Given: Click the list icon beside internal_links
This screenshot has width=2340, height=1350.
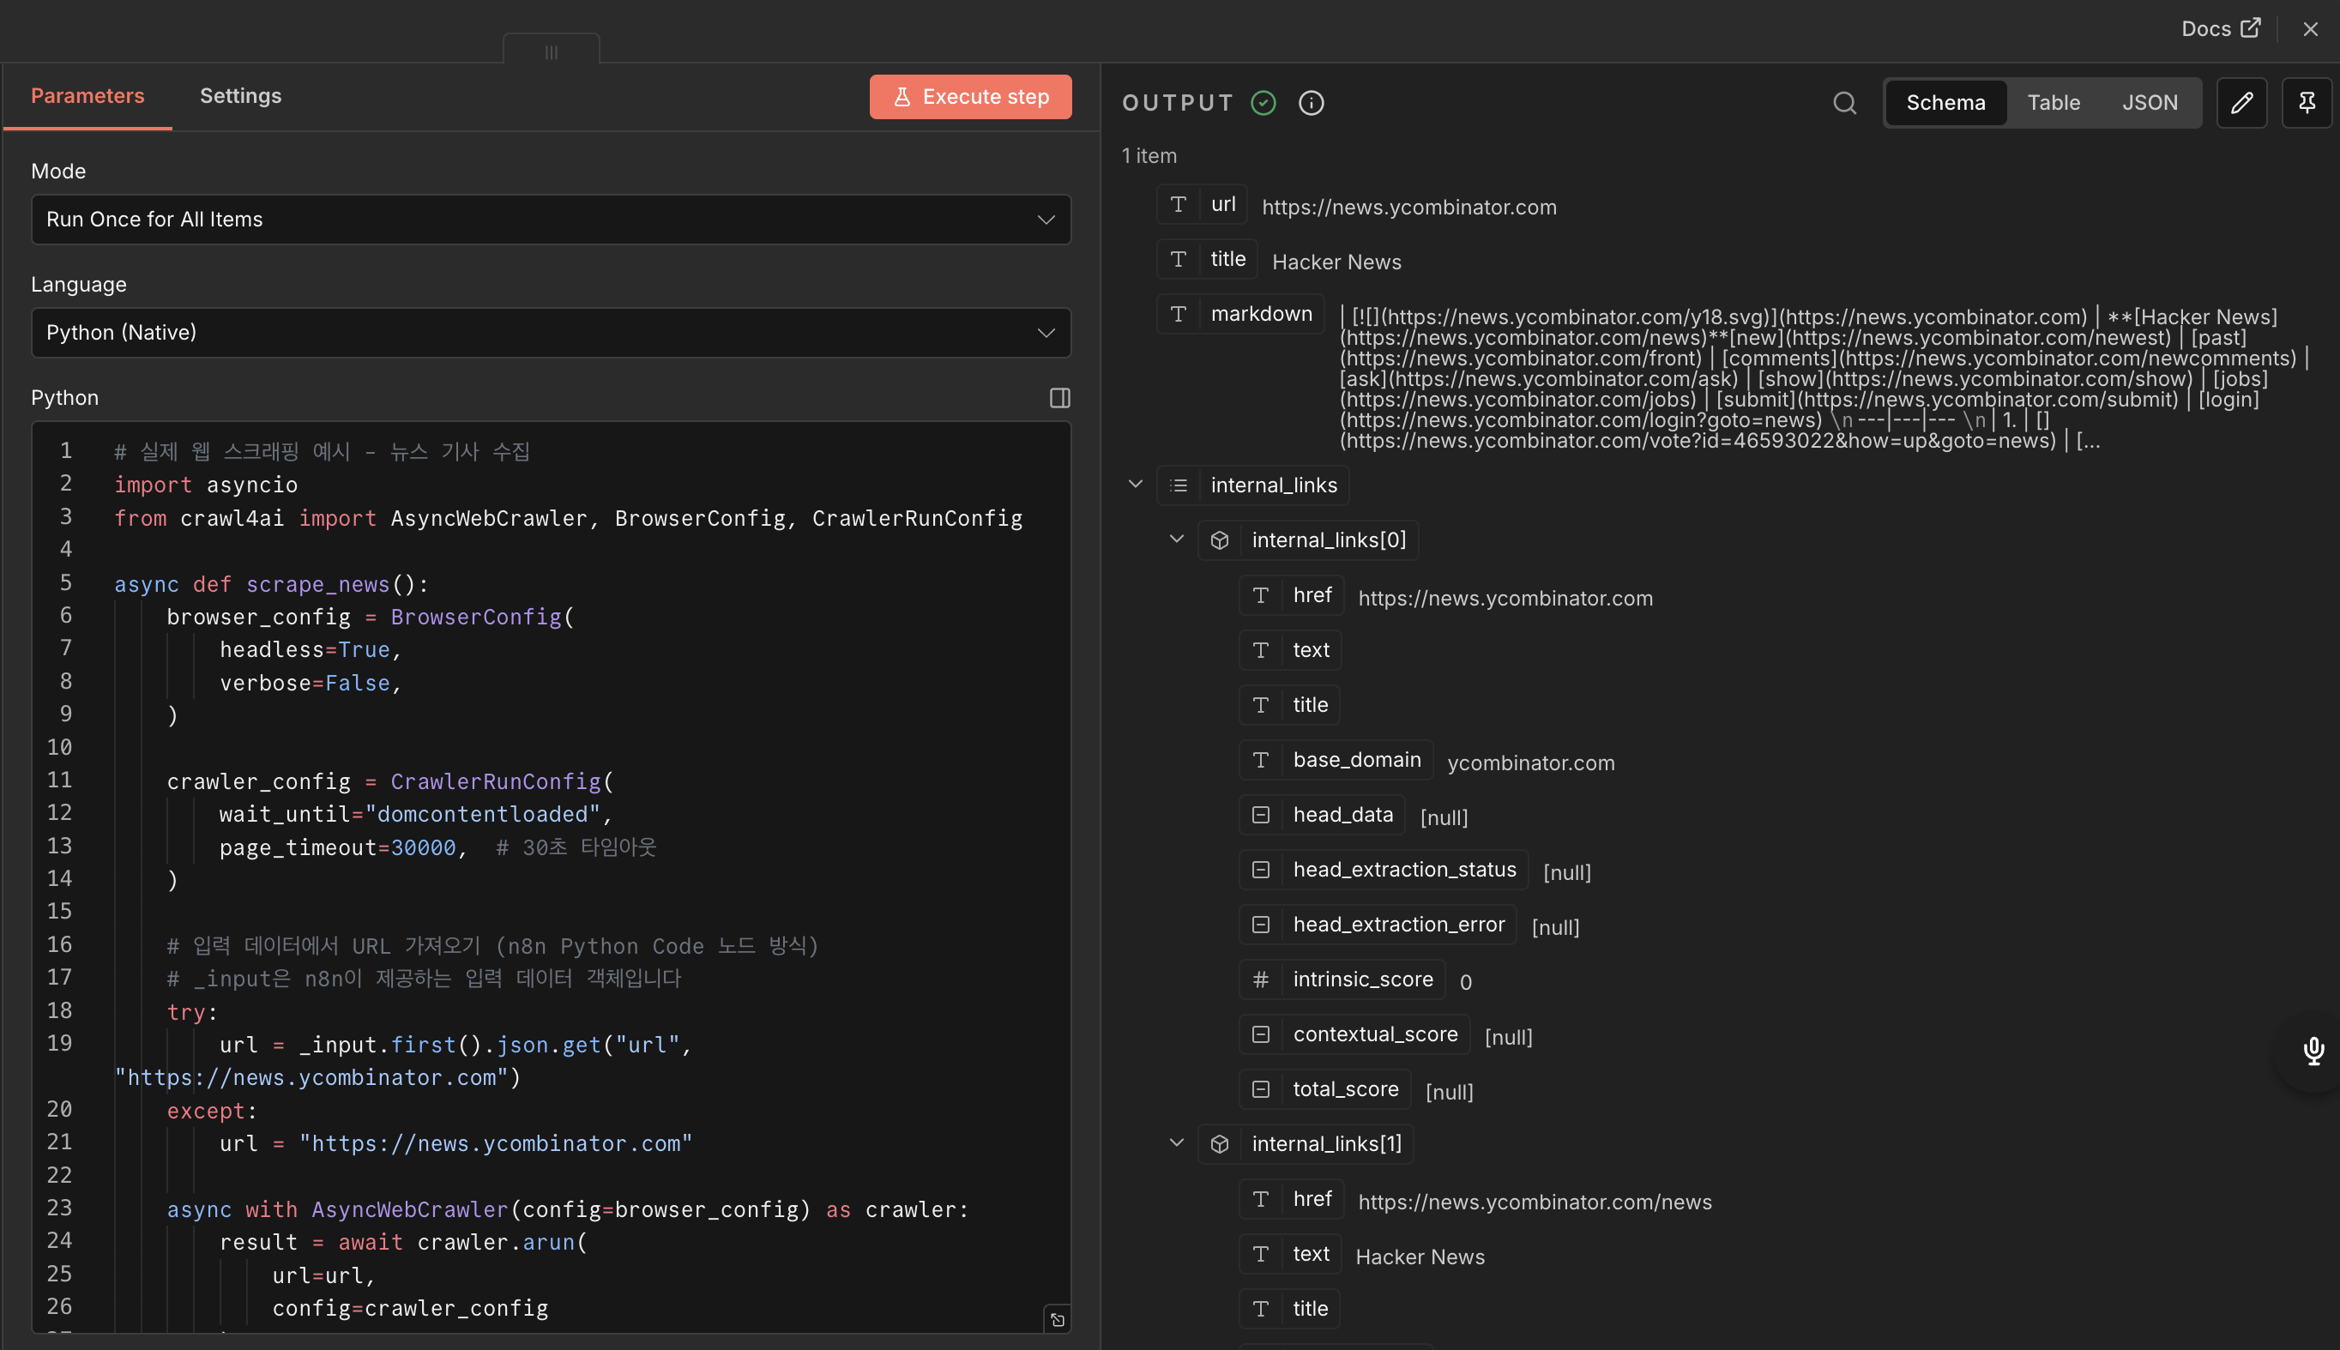Looking at the screenshot, I should [x=1179, y=485].
